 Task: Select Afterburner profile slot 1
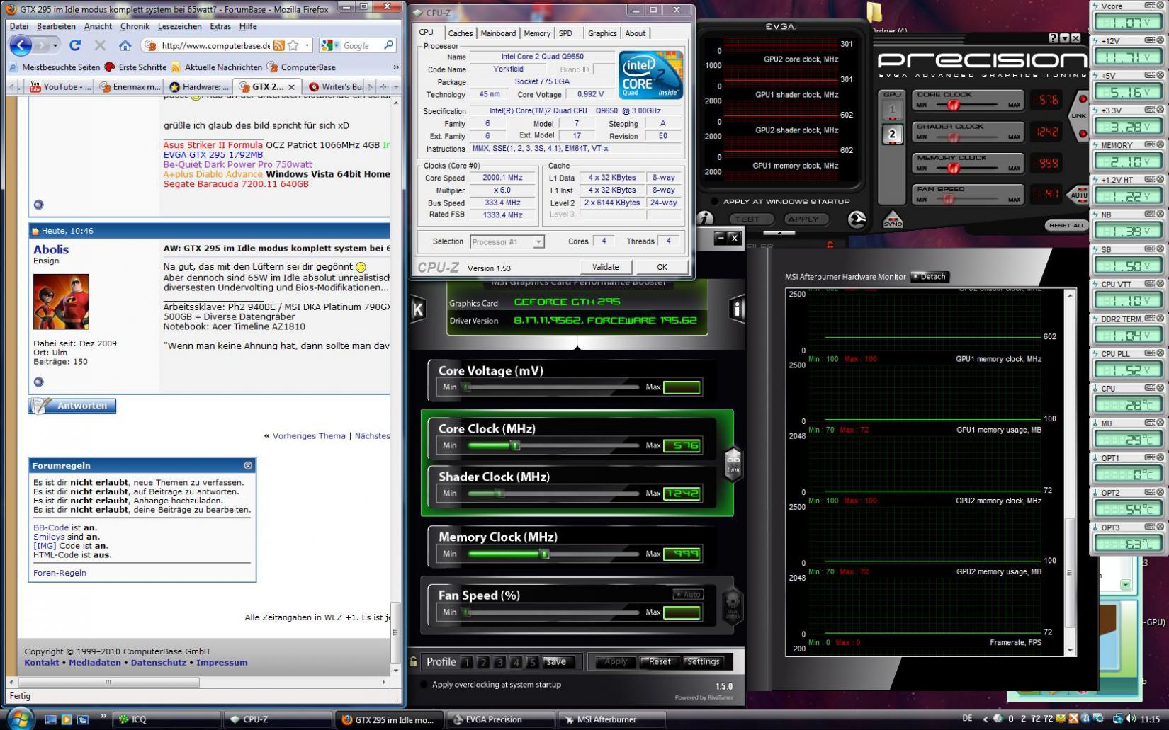coord(466,662)
